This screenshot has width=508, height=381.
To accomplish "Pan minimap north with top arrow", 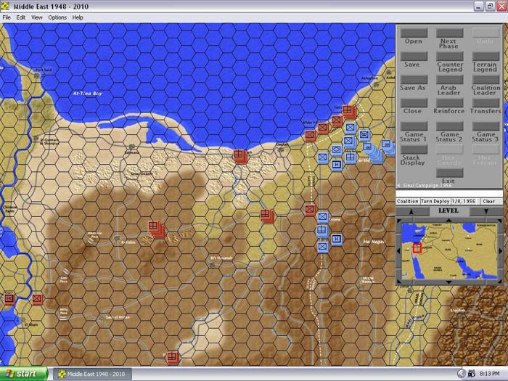I will pos(448,221).
